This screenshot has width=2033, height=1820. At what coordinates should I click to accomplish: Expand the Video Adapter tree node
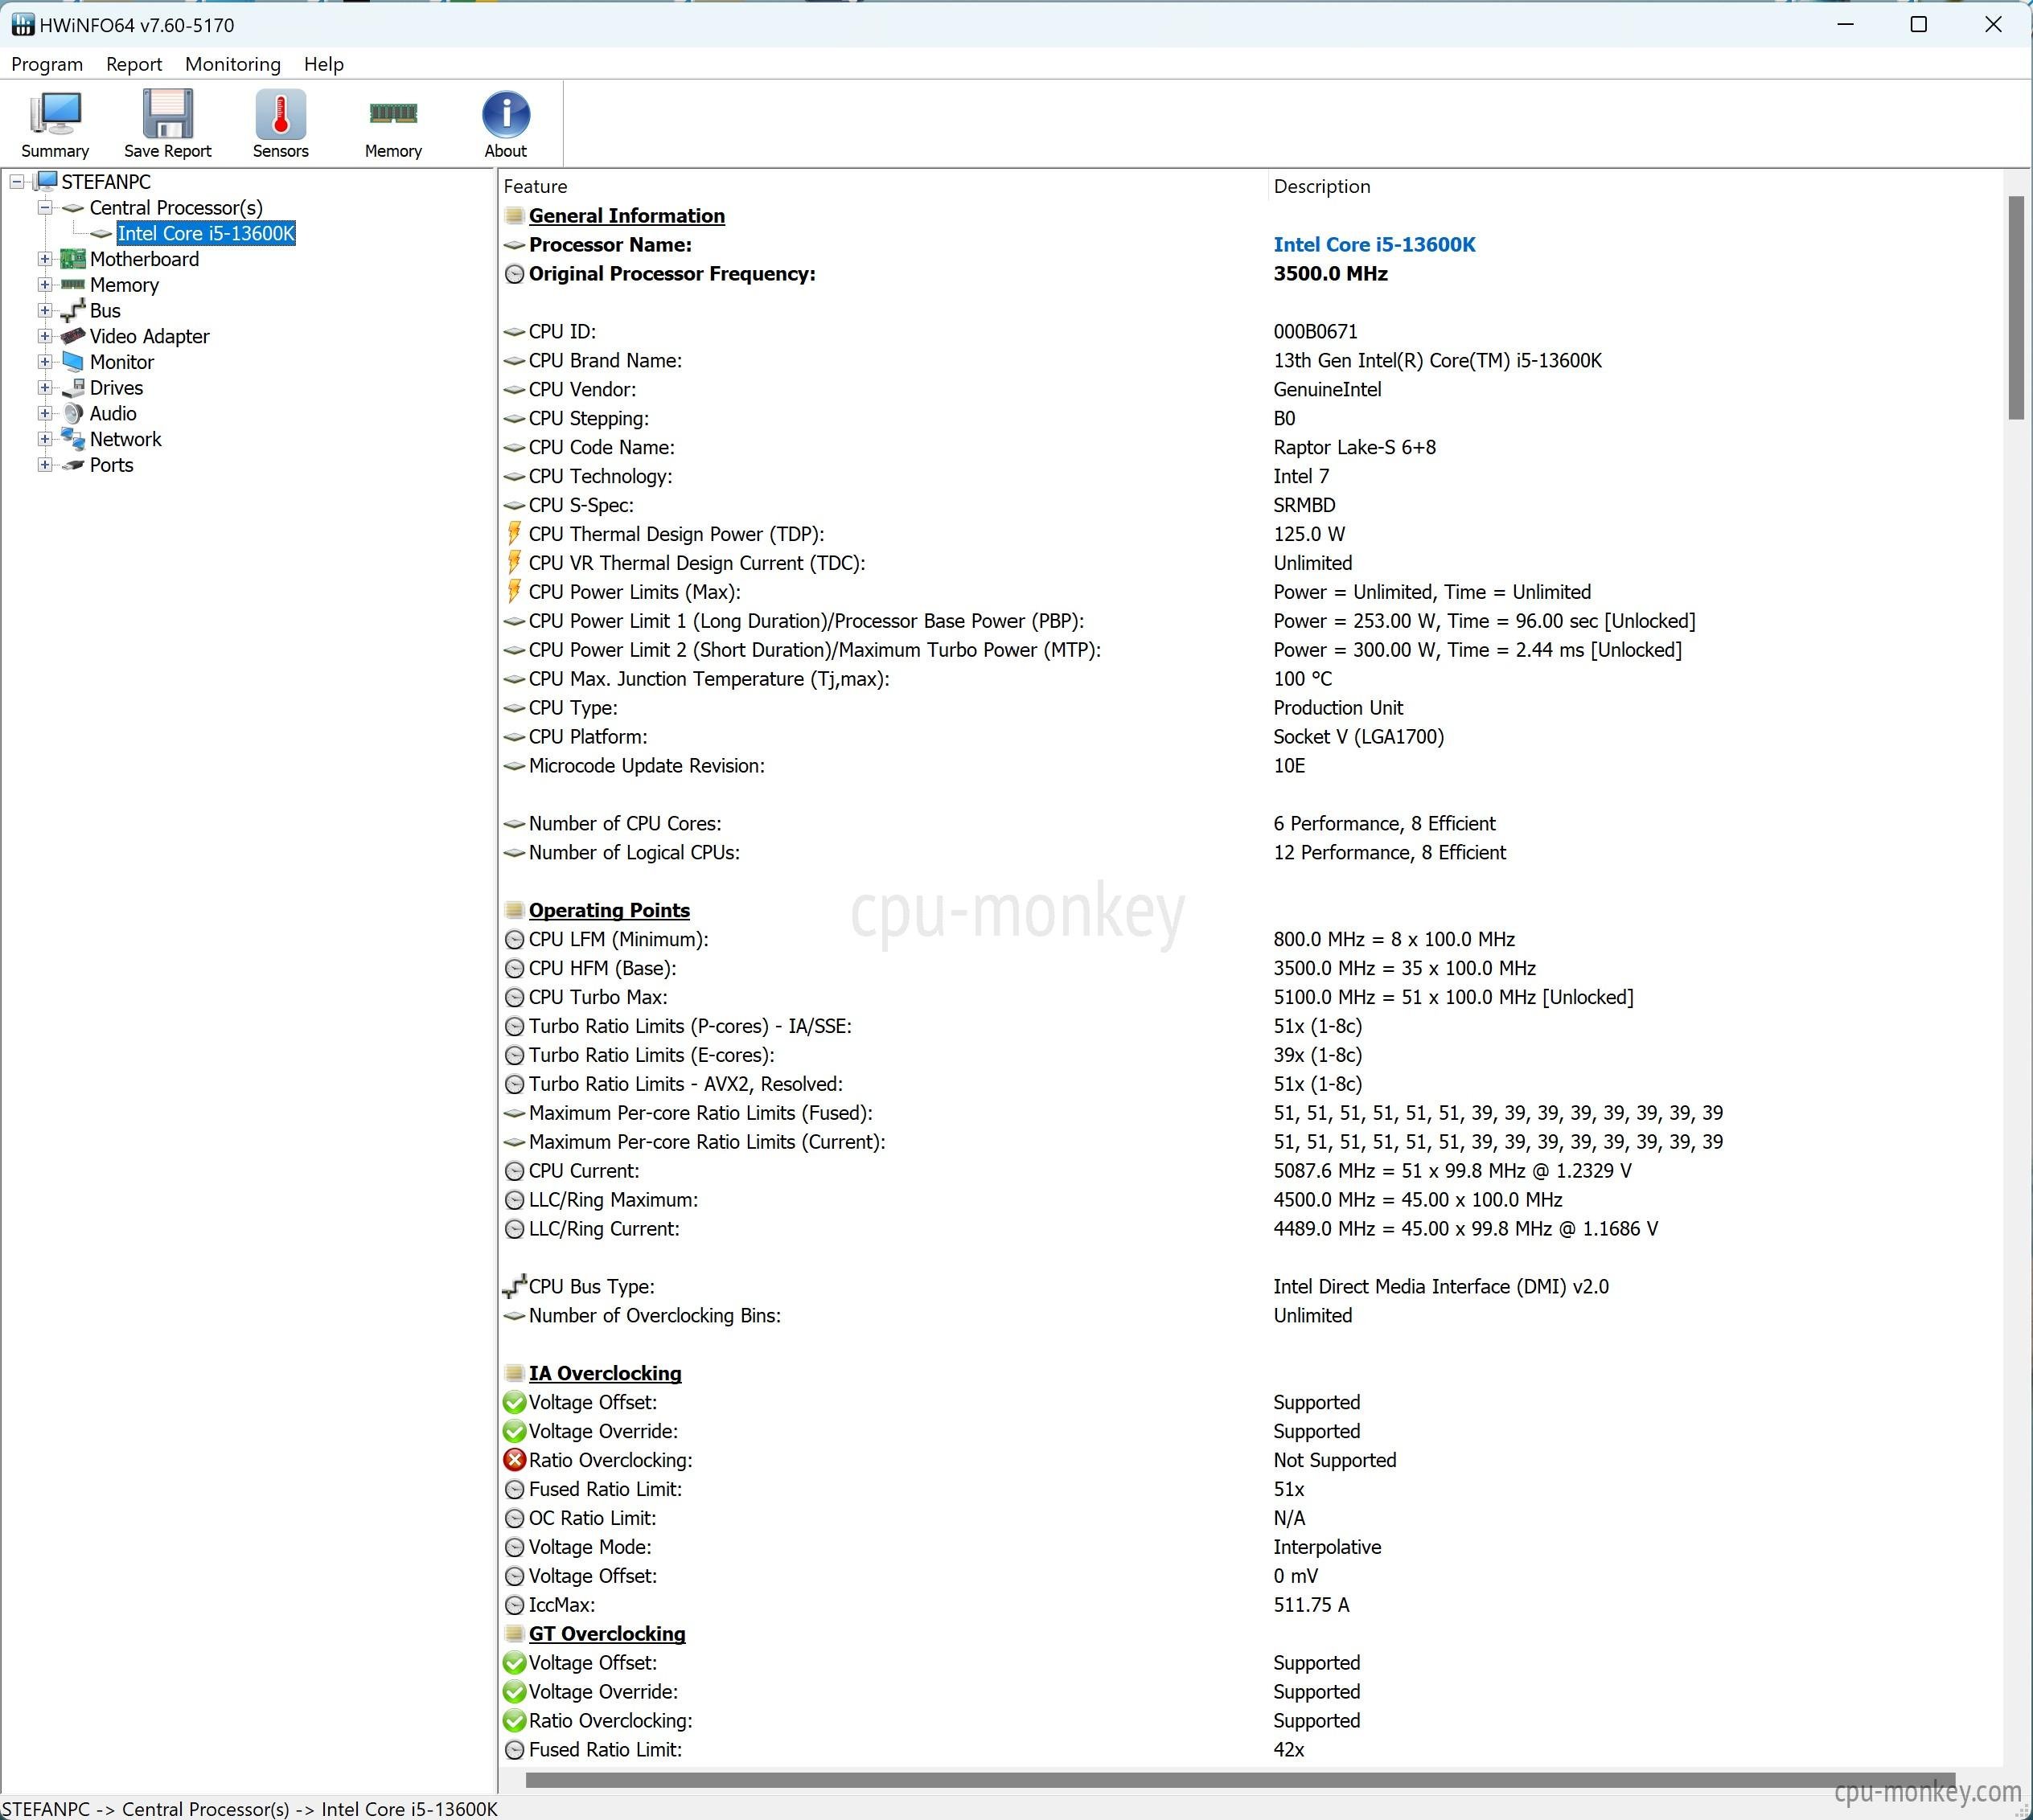(x=45, y=336)
